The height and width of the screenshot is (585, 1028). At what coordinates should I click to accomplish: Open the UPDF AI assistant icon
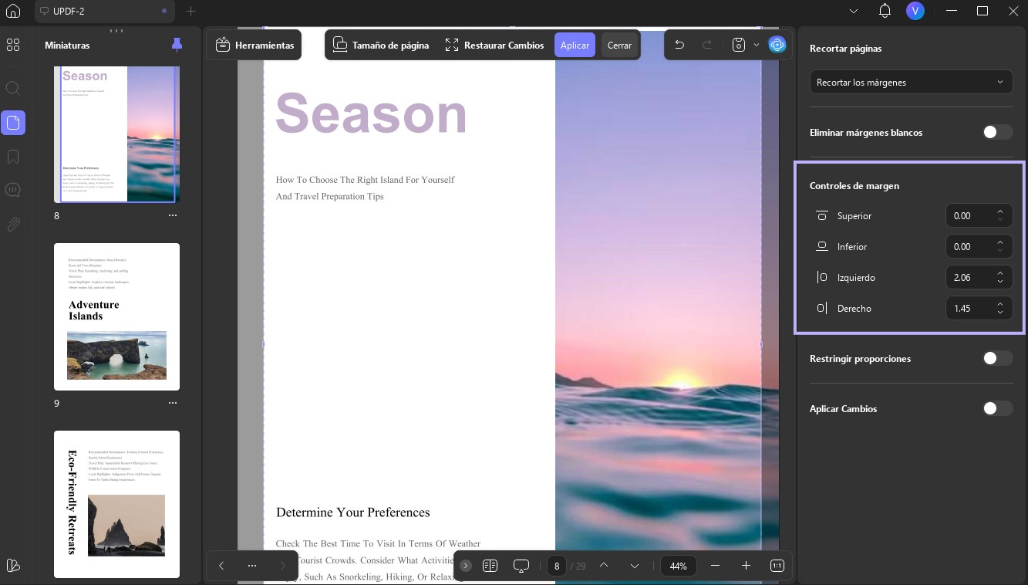(777, 45)
